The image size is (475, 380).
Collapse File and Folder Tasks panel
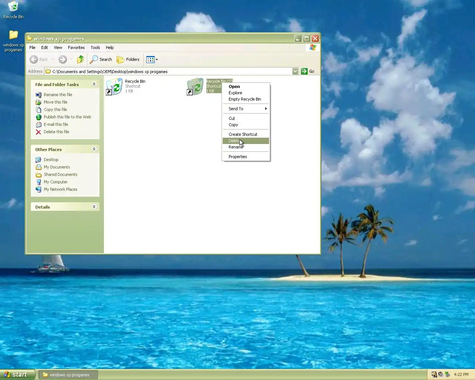94,84
